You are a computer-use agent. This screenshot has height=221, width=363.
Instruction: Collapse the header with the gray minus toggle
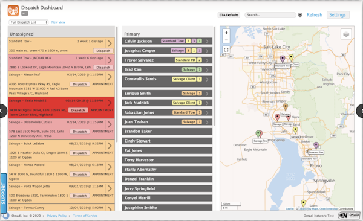[25, 14]
